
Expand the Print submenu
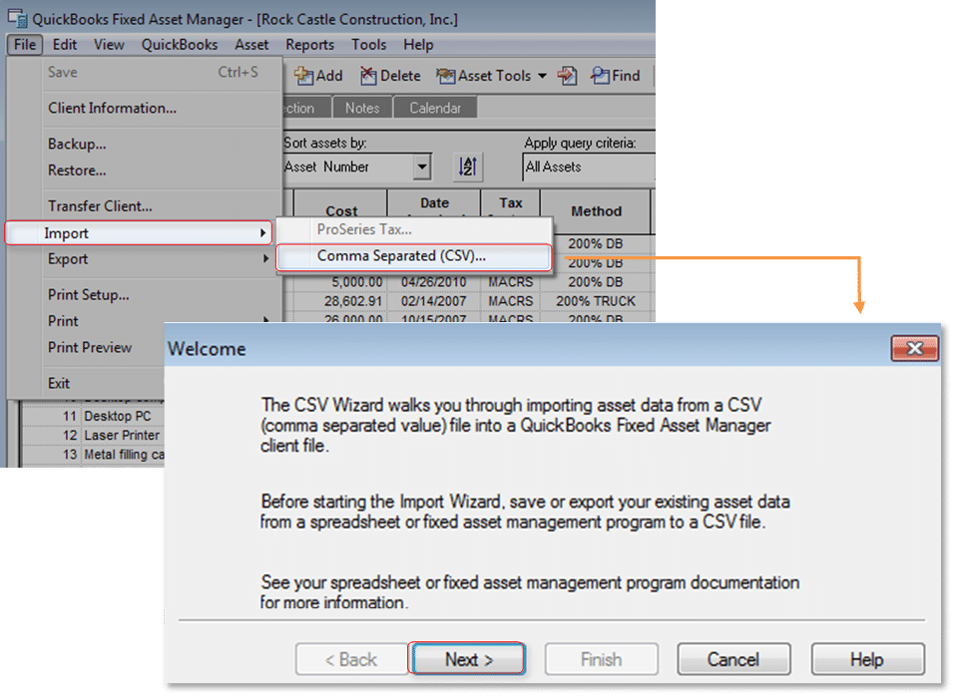pos(159,320)
